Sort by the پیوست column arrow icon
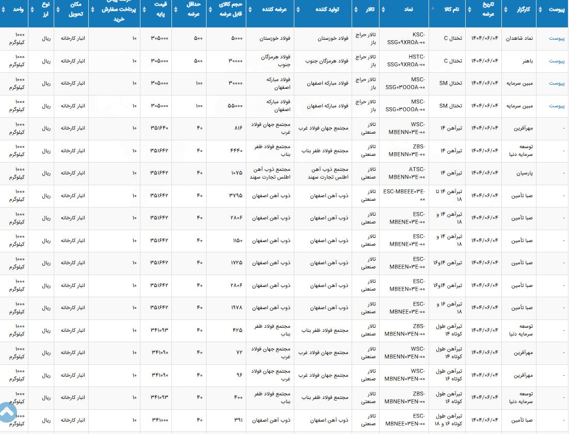 tap(540, 9)
